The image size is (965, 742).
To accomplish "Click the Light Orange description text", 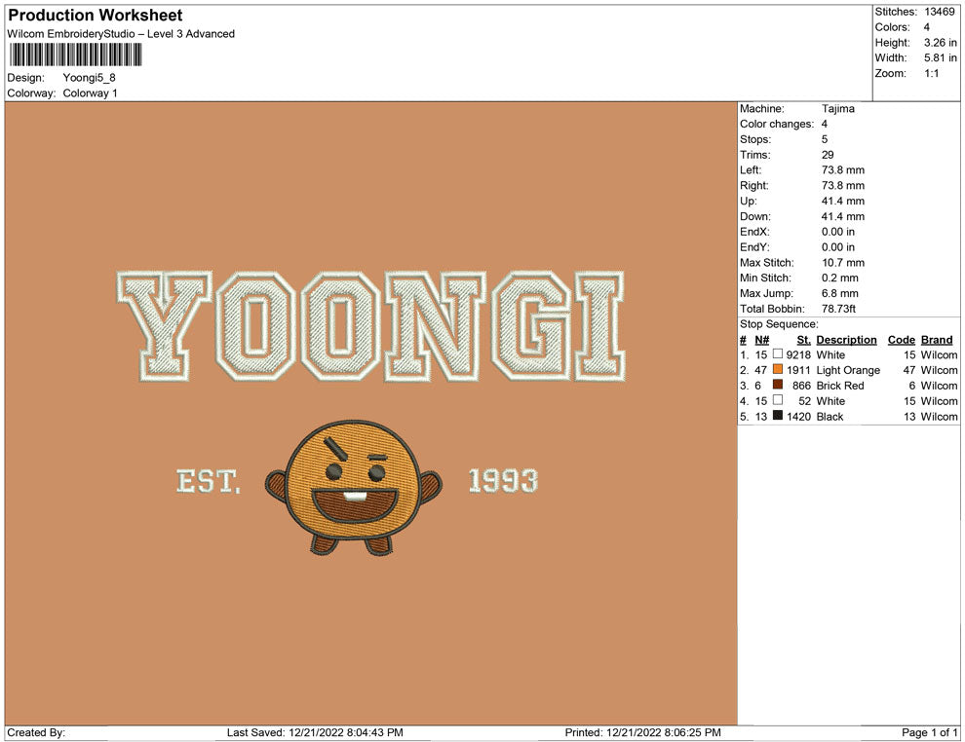I will [848, 370].
